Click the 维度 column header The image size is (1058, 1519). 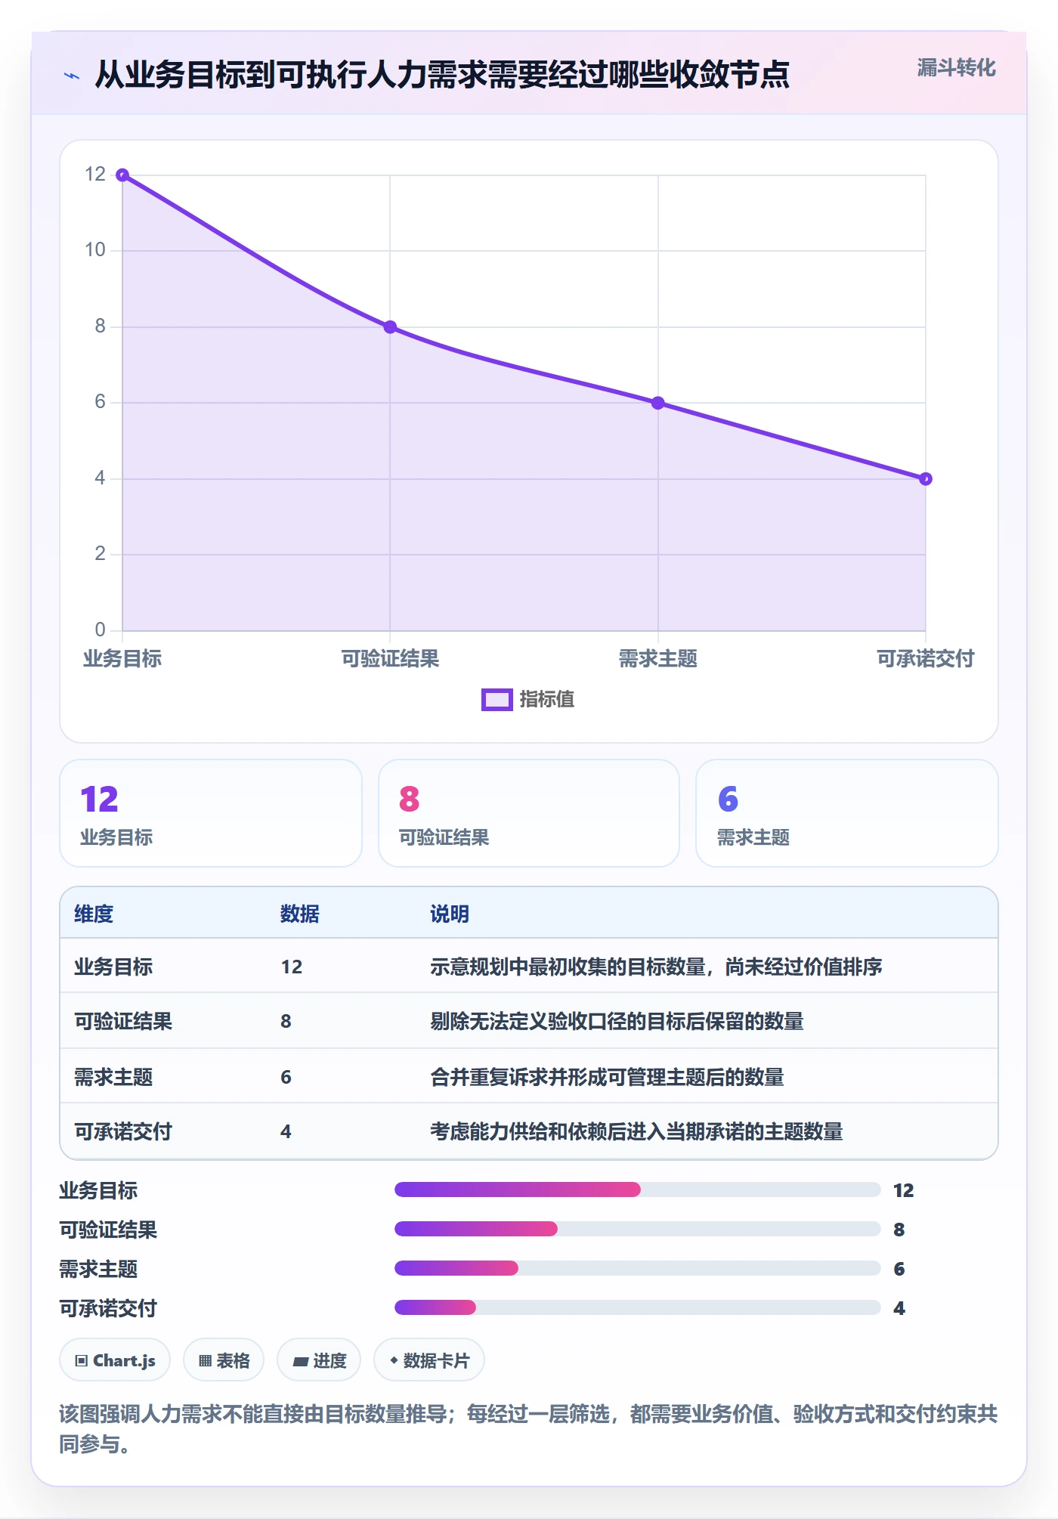94,914
